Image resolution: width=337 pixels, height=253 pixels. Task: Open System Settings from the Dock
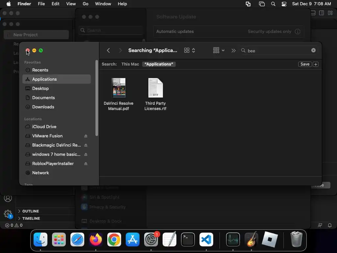pyautogui.click(x=151, y=239)
